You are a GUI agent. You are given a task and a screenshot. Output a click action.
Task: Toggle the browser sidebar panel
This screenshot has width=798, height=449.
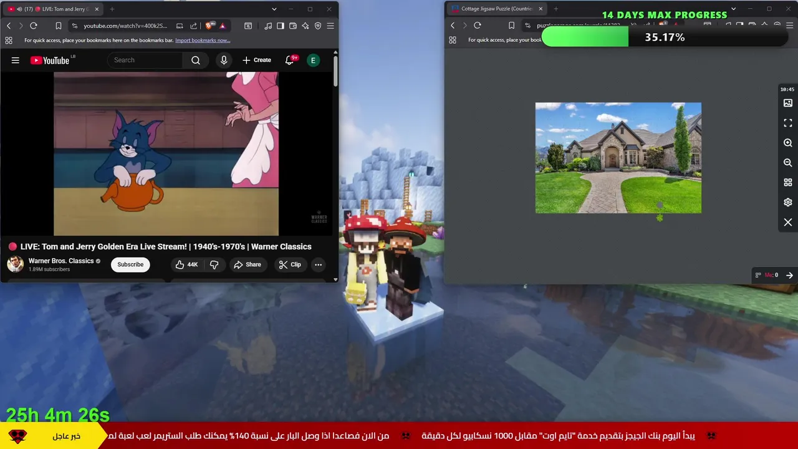point(281,26)
